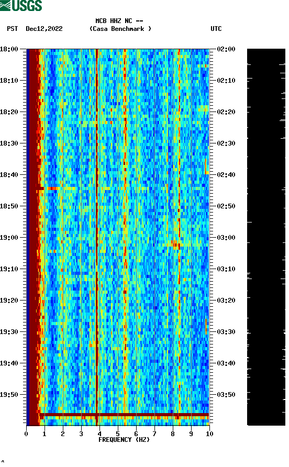Click the 19:00 PST time label
289x467 pixels.
tap(9, 238)
